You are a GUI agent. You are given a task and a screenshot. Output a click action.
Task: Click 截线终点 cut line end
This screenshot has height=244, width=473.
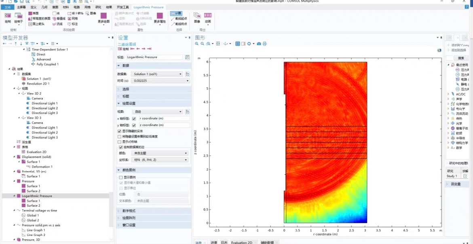[x=179, y=24]
